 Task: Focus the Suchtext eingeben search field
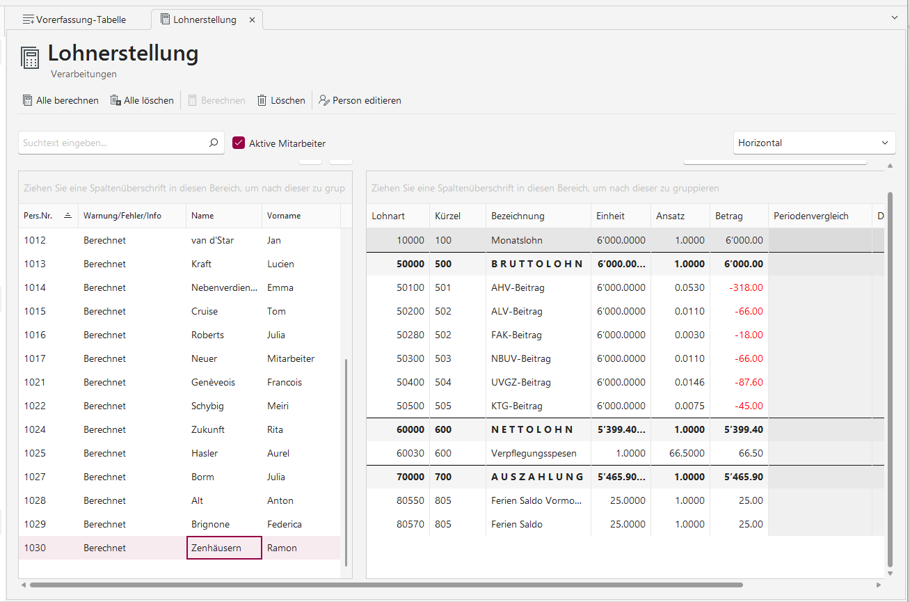tap(111, 143)
